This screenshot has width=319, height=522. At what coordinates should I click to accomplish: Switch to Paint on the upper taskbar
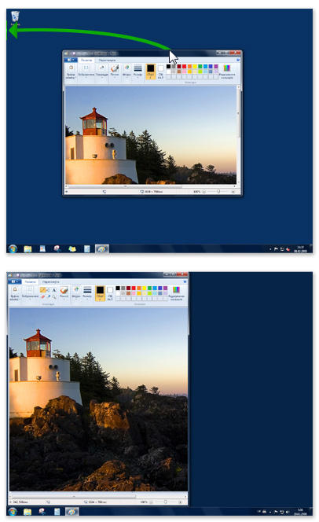click(x=102, y=248)
